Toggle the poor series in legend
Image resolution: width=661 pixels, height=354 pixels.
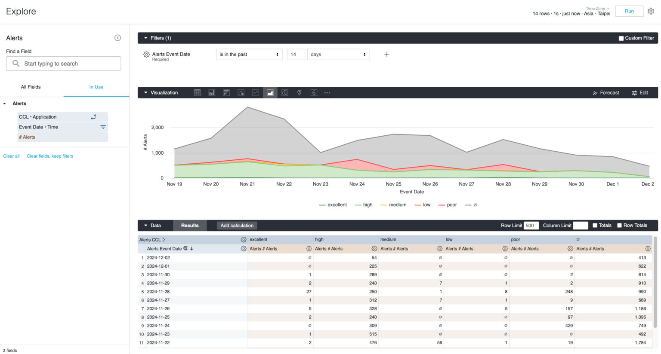tap(448, 205)
